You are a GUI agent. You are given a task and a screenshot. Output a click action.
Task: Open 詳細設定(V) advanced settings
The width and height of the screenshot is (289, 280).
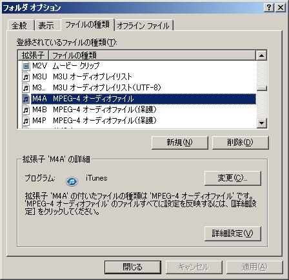[233, 234]
